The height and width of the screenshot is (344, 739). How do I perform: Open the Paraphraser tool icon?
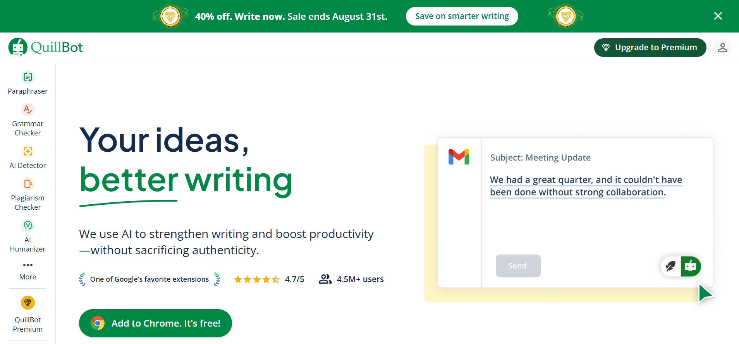point(28,77)
